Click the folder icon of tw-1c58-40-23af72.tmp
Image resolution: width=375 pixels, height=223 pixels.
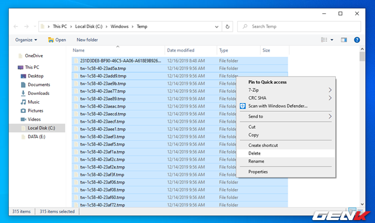76,205
